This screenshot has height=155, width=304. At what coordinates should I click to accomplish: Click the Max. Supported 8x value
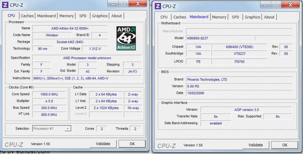[x=278, y=116]
